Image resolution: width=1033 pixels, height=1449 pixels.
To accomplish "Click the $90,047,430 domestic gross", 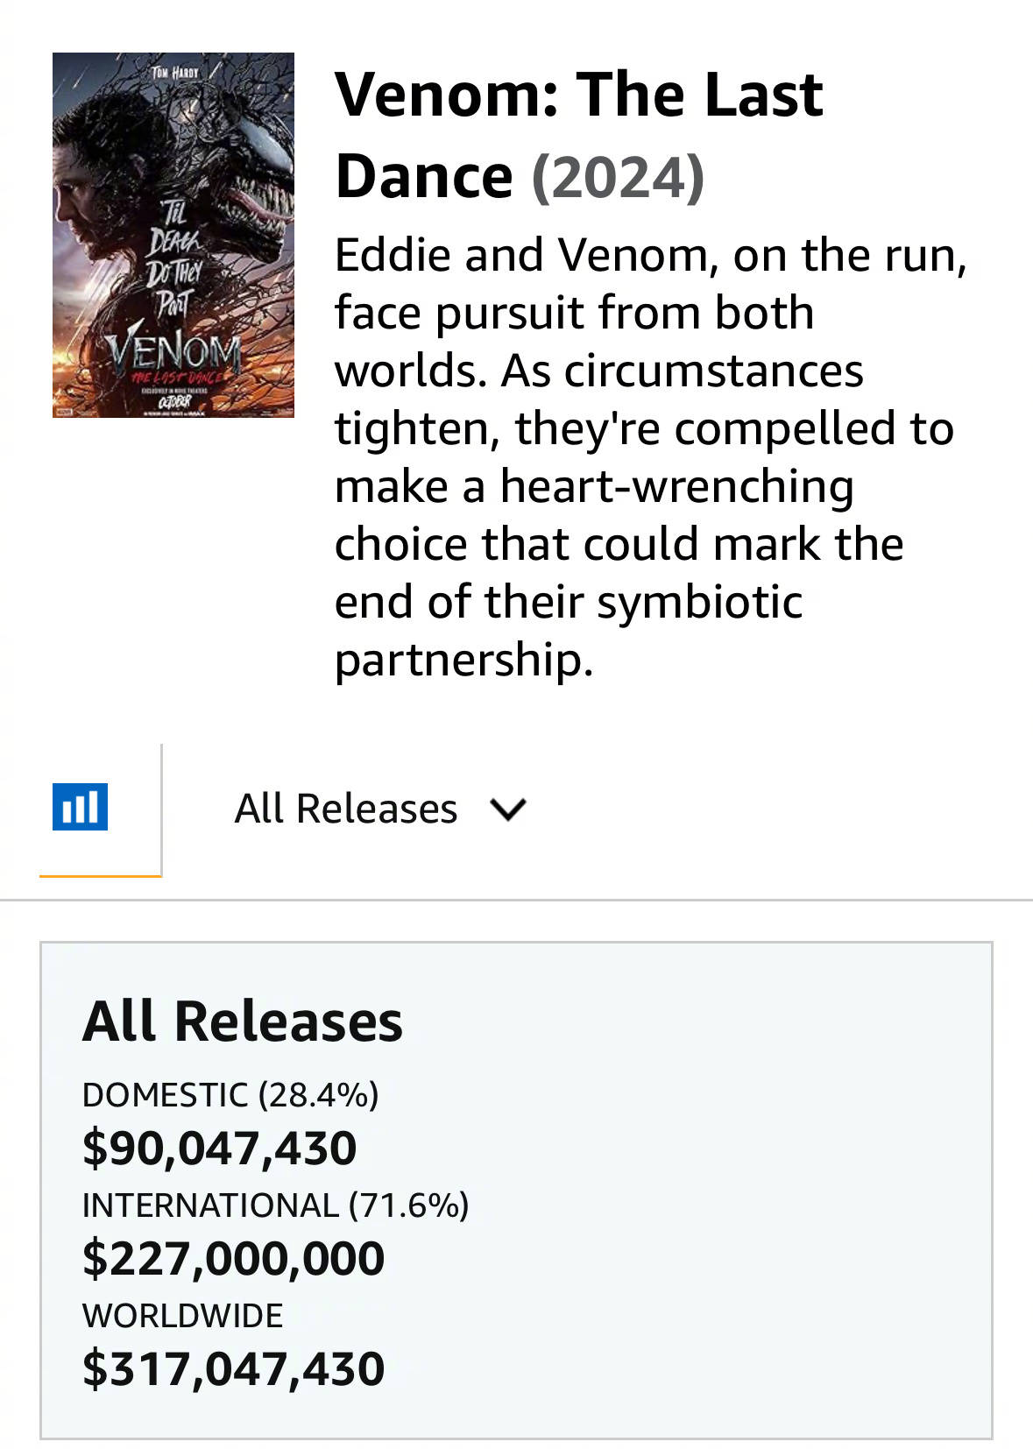I will [x=219, y=1148].
